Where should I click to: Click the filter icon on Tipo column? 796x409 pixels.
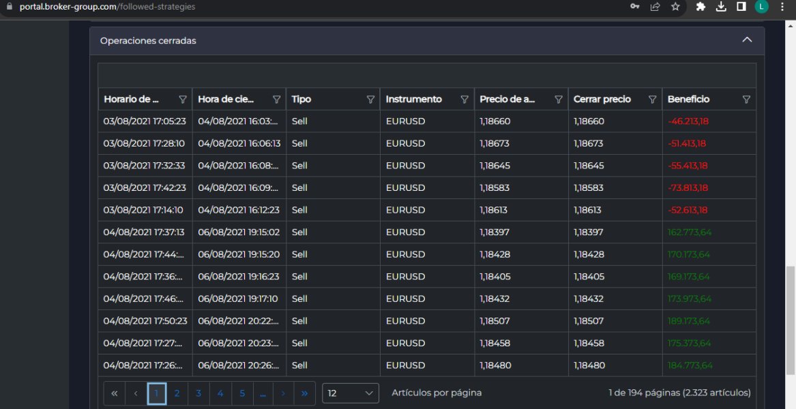click(x=370, y=100)
